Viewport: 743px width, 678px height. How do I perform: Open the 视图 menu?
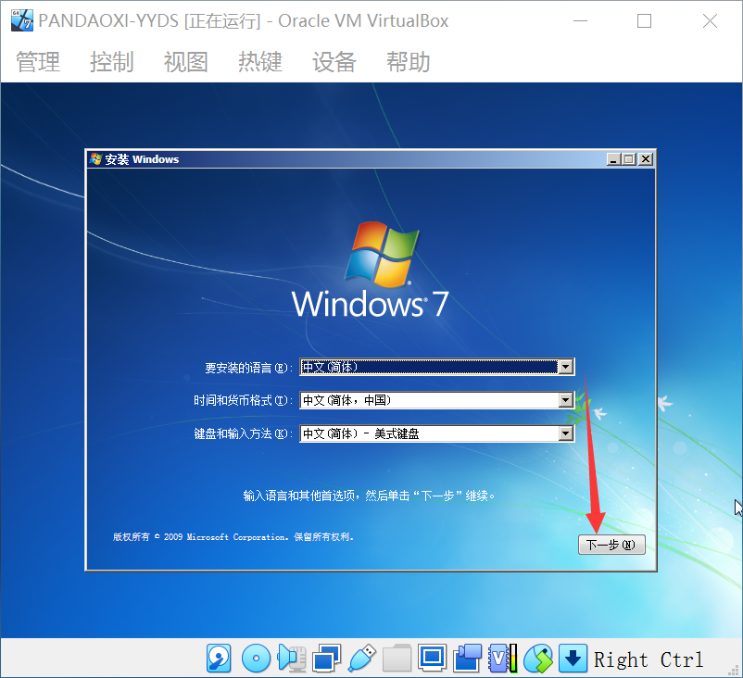(185, 62)
